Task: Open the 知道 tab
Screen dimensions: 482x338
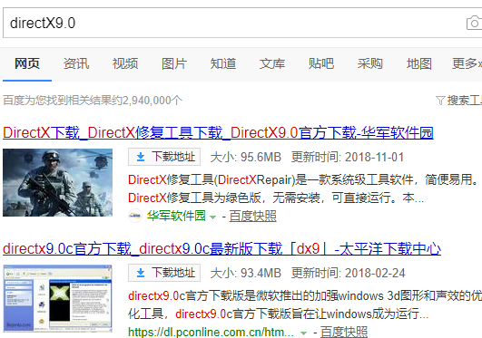Action: coord(223,63)
